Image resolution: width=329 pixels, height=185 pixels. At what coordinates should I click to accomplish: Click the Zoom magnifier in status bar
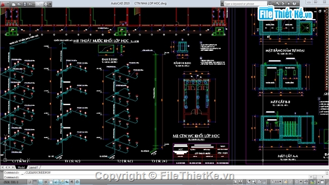click(254, 182)
